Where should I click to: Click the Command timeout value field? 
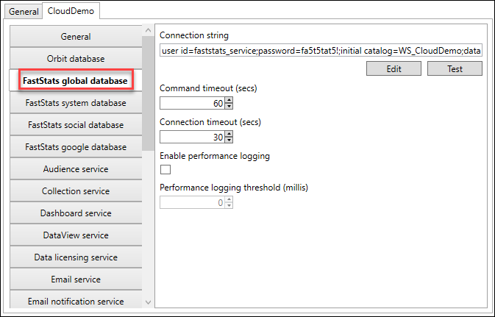(x=192, y=103)
